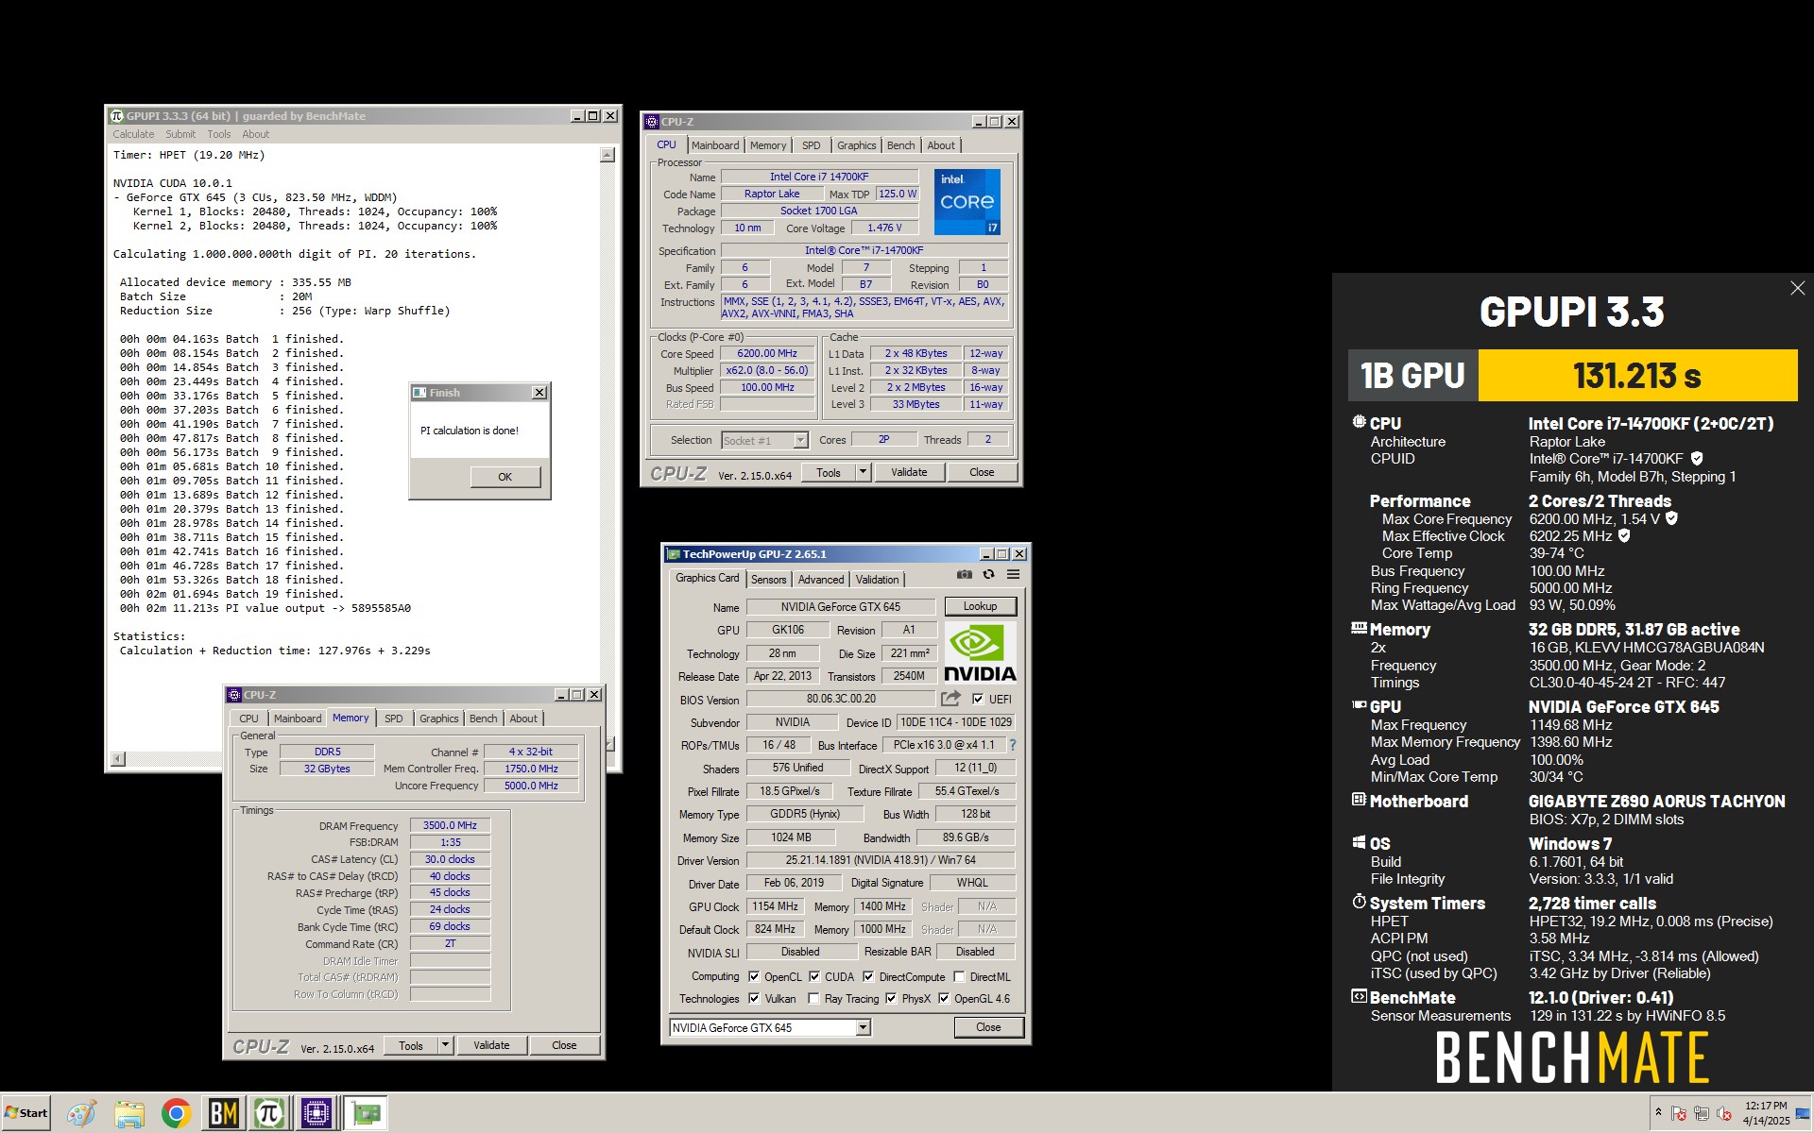Click the network tray icon
Screen dimensions: 1814x1133
[1702, 1113]
